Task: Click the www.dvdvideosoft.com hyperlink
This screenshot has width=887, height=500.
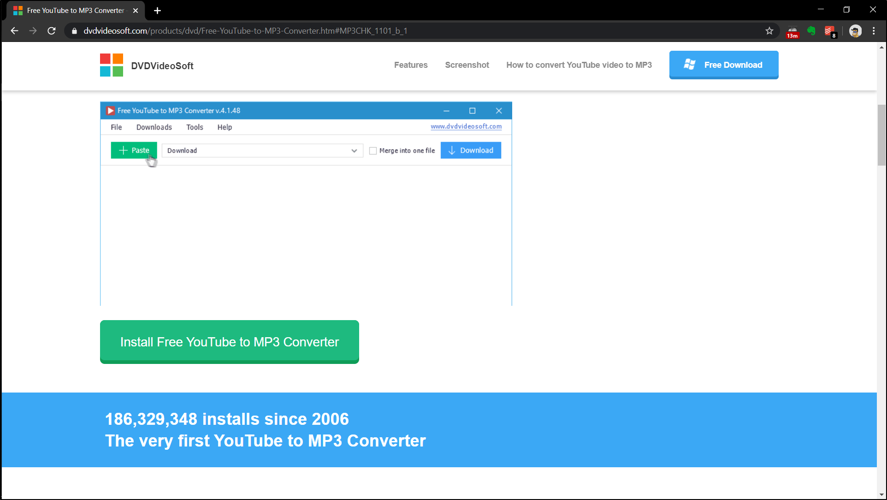Action: click(x=467, y=126)
